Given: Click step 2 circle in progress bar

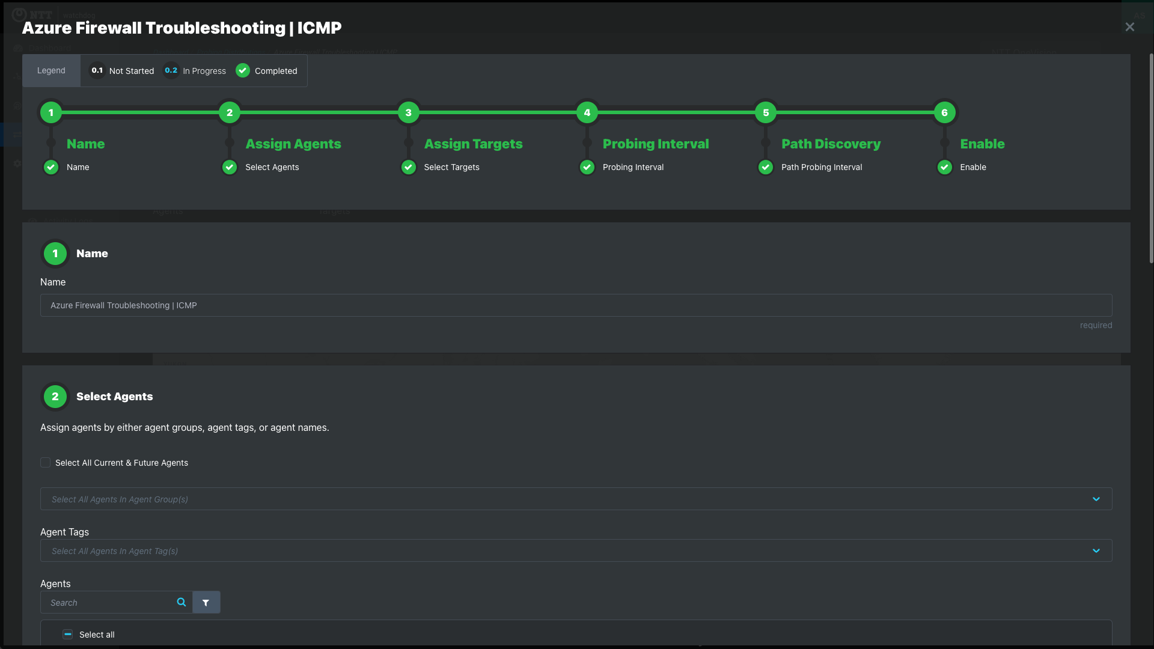Looking at the screenshot, I should 230,112.
